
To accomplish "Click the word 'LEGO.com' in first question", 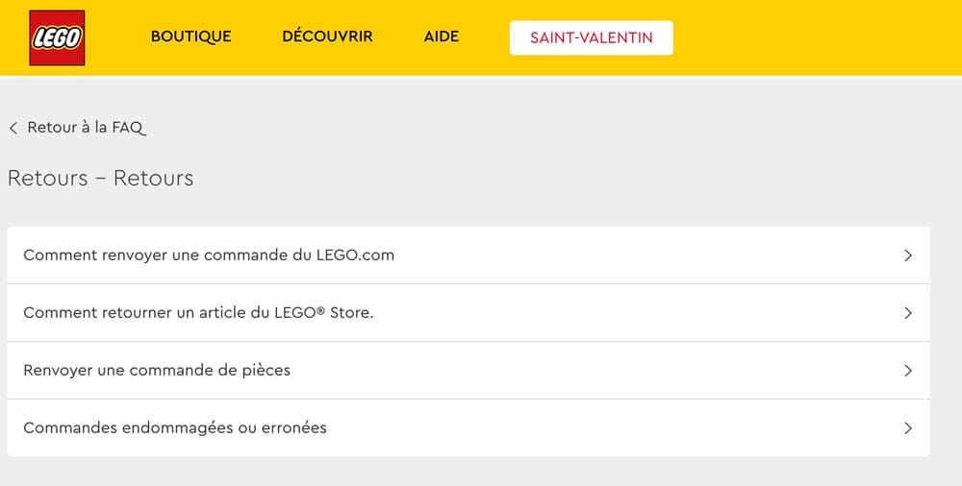I will [356, 255].
